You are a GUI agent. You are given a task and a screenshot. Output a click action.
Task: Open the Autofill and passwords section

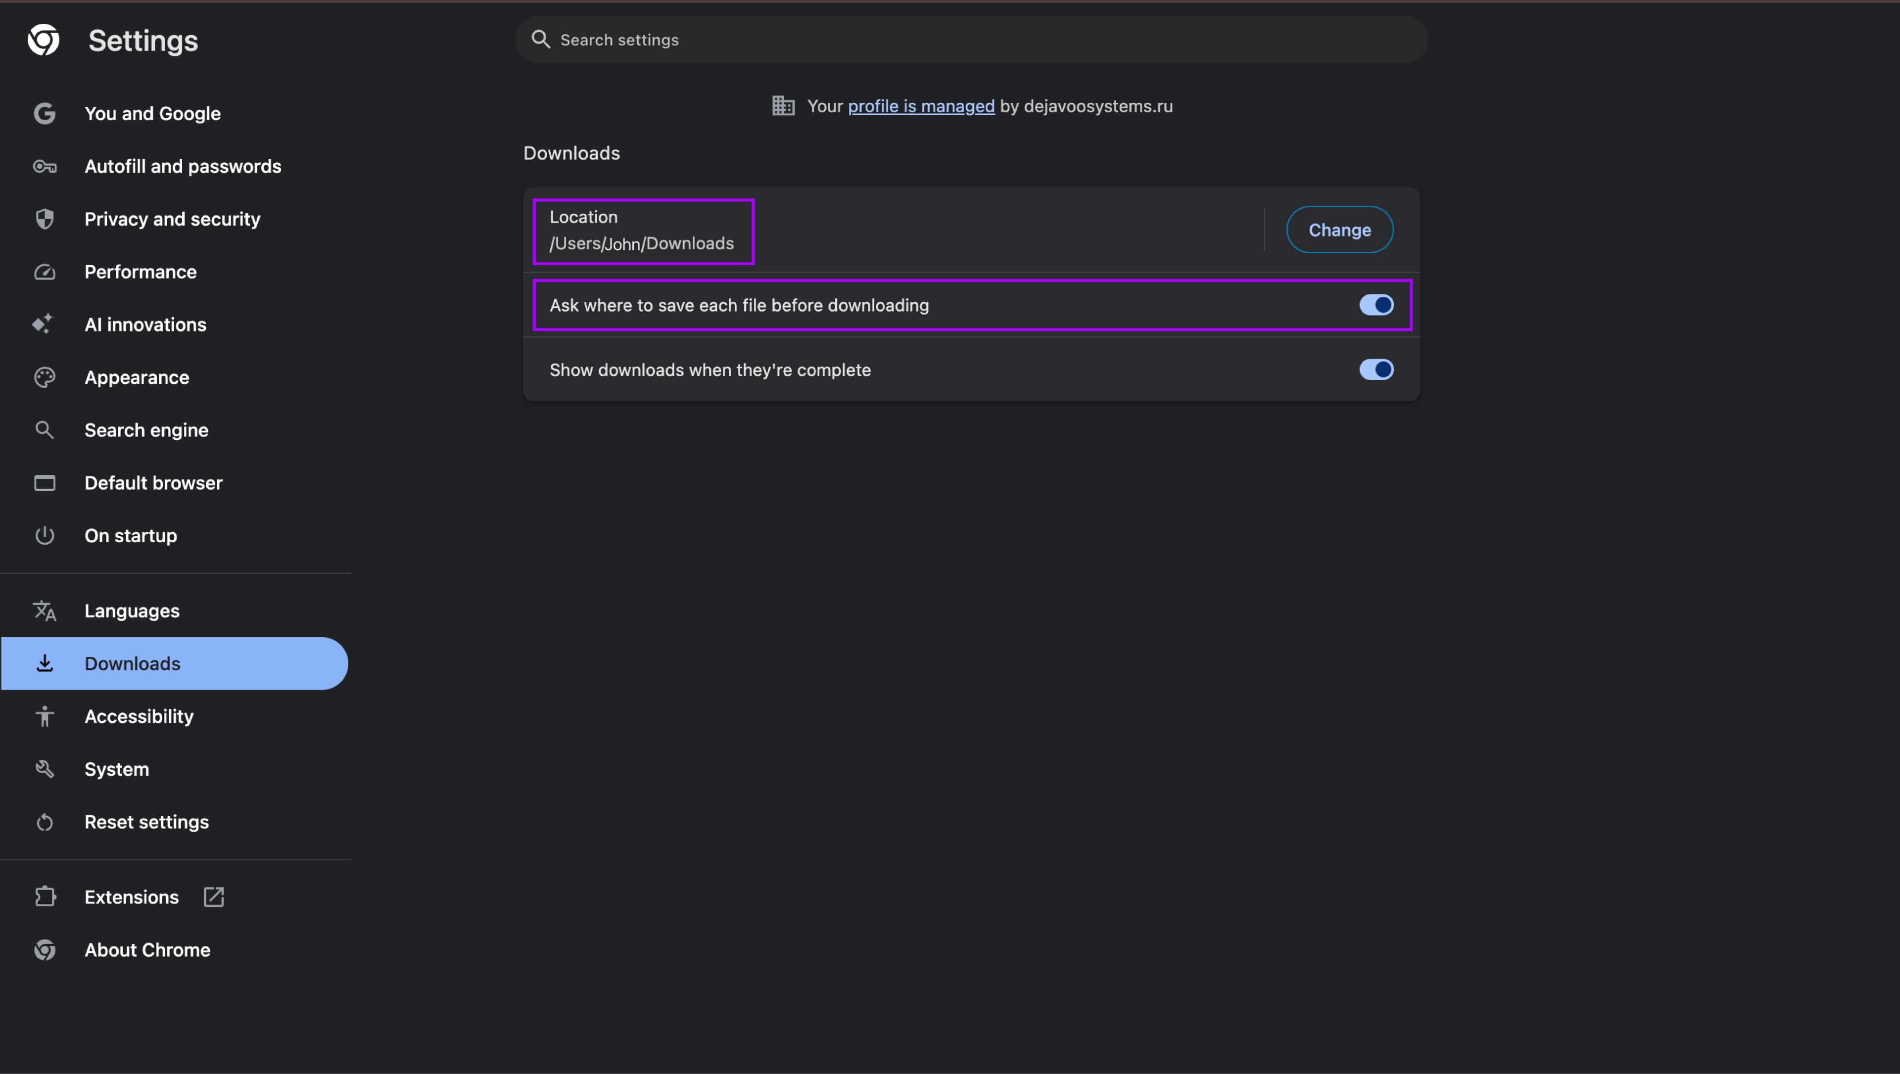point(182,167)
